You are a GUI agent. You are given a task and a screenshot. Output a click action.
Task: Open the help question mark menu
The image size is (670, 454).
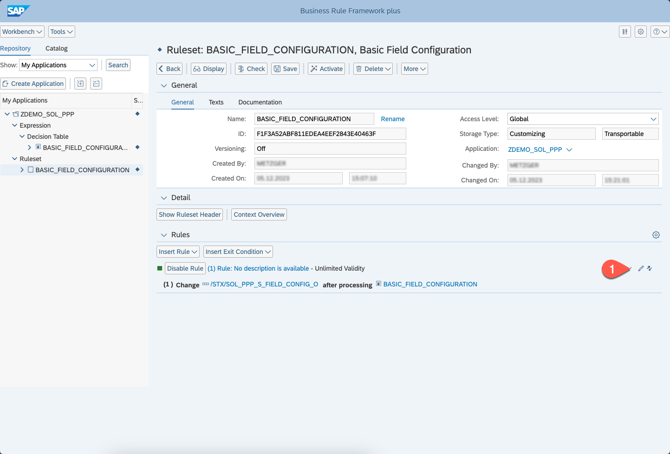coord(660,32)
